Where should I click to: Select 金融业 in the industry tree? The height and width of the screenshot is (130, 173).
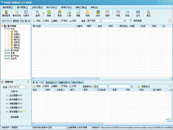pyautogui.click(x=17, y=34)
